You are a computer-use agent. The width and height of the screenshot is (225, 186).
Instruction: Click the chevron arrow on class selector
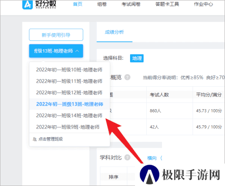(77, 51)
